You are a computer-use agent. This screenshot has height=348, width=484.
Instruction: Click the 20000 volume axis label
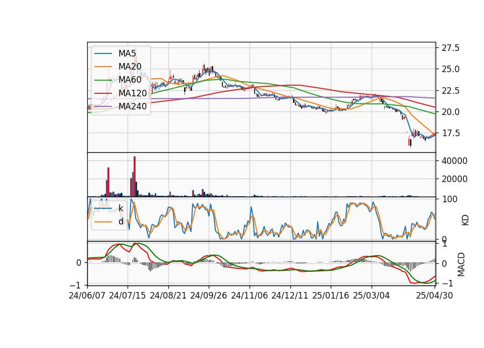tap(454, 179)
